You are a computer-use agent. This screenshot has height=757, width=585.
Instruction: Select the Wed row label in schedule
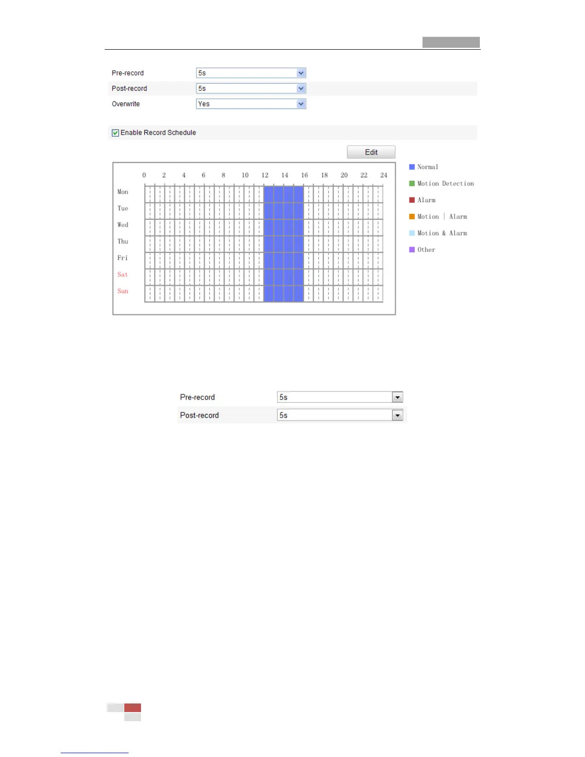tap(123, 225)
